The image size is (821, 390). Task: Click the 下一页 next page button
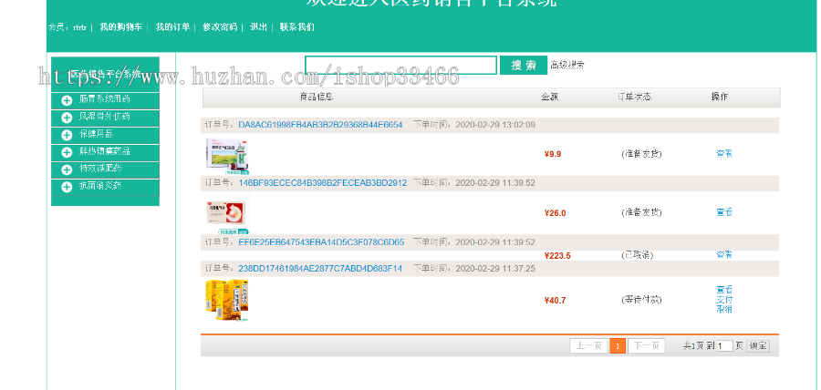(x=647, y=346)
